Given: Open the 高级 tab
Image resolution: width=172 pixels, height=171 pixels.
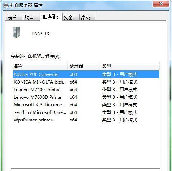Looking at the screenshot, I should pyautogui.click(x=88, y=17).
